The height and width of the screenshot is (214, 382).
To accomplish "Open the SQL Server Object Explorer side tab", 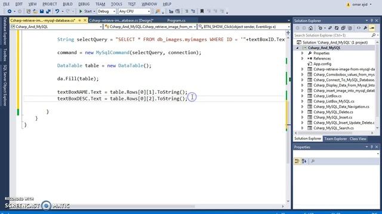I will click(x=5, y=86).
